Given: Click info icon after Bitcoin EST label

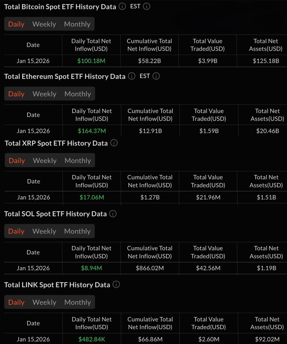Looking at the screenshot, I should (147, 6).
